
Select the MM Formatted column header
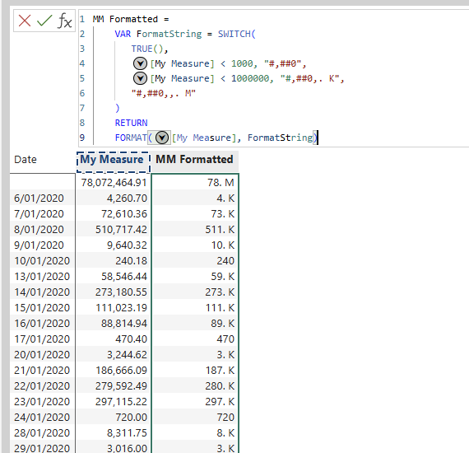tap(194, 159)
